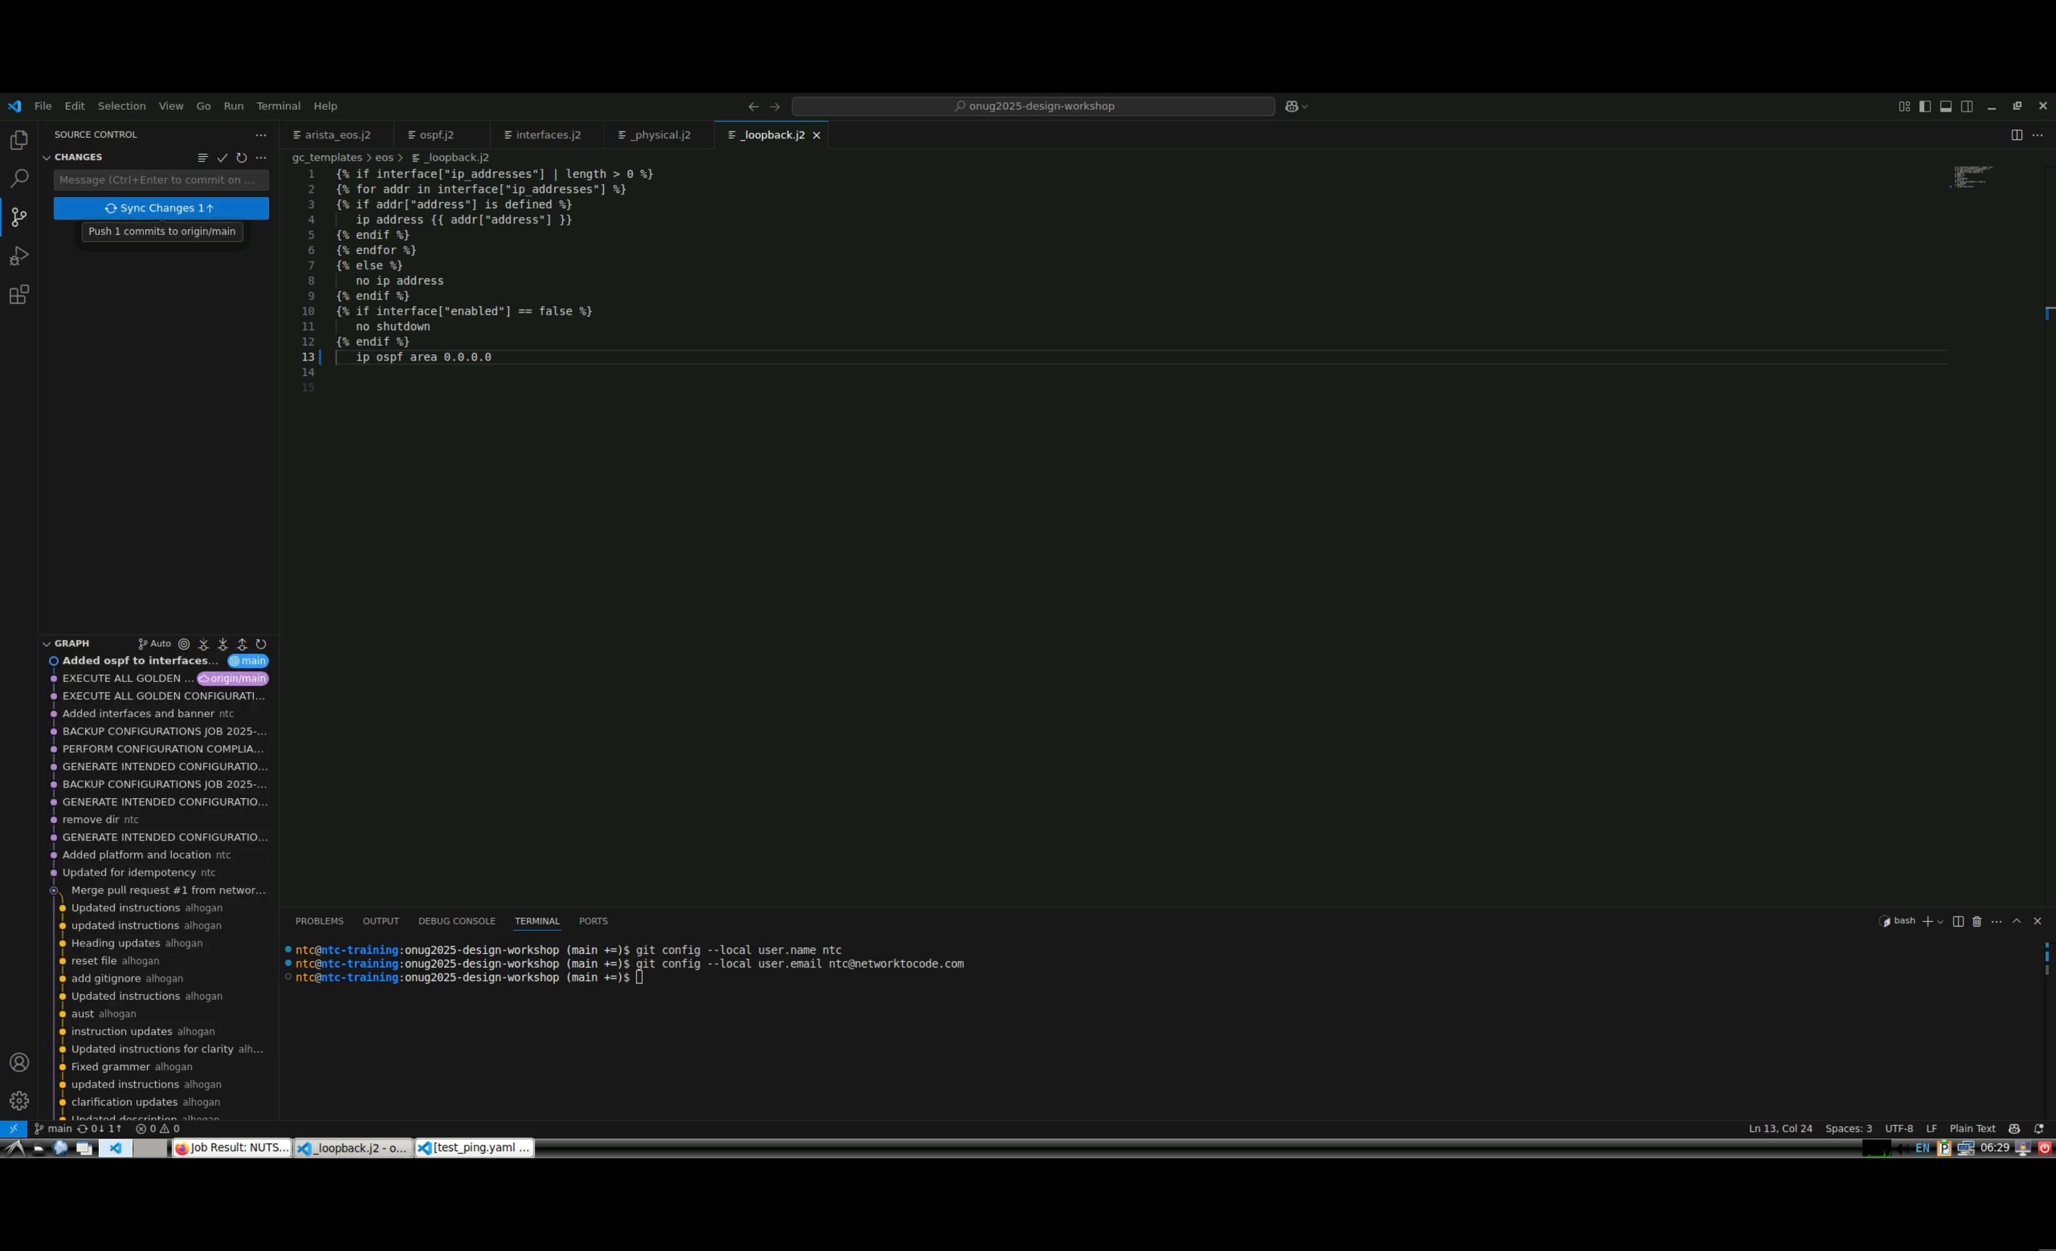The height and width of the screenshot is (1251, 2056).
Task: Focus the commit message input field
Action: tap(161, 180)
